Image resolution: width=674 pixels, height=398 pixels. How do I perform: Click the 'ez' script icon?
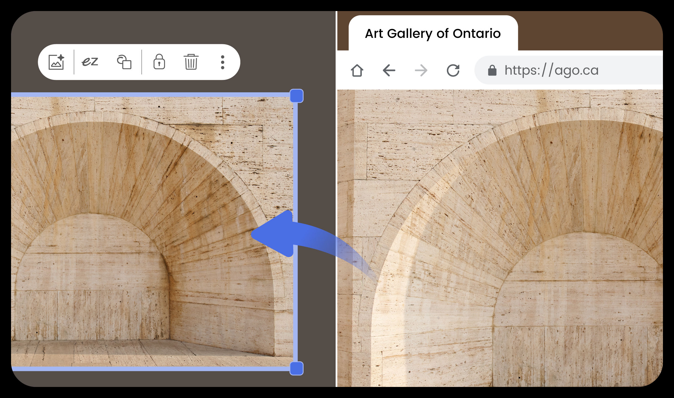90,62
